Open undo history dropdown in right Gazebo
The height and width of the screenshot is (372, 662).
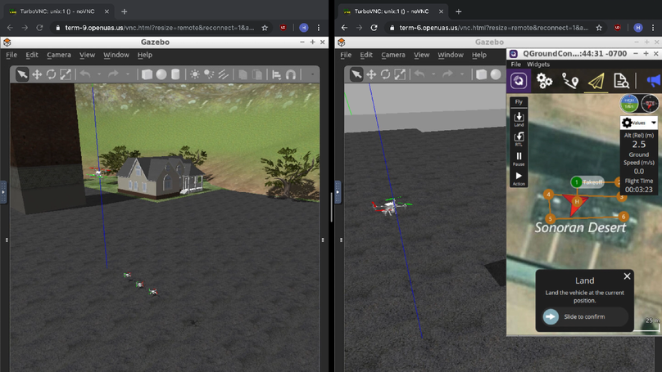coord(433,74)
